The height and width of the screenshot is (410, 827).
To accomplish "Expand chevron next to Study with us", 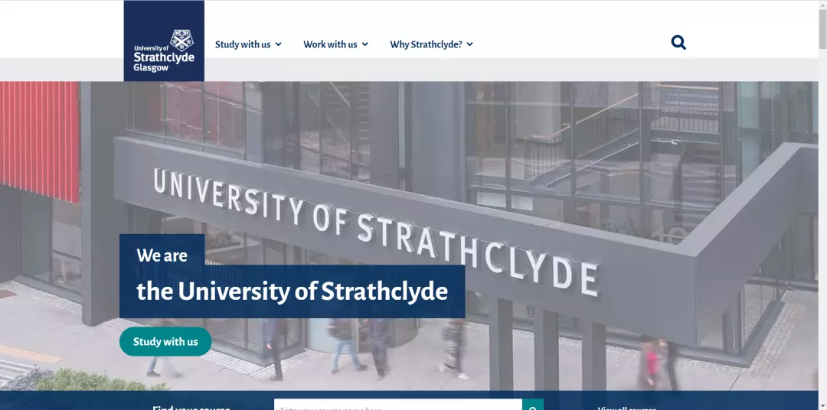I will pos(279,44).
